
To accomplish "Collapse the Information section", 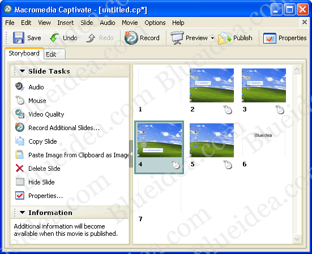I will (22, 213).
